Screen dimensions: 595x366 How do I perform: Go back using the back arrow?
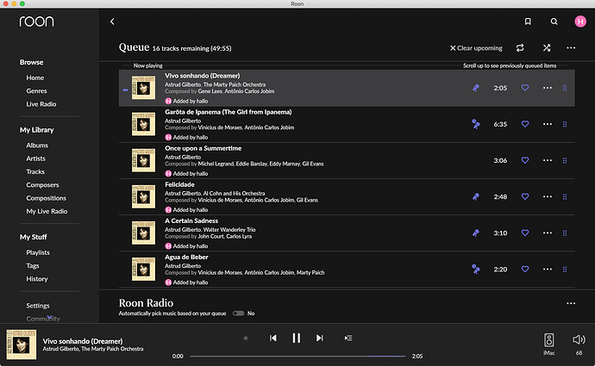tap(112, 22)
